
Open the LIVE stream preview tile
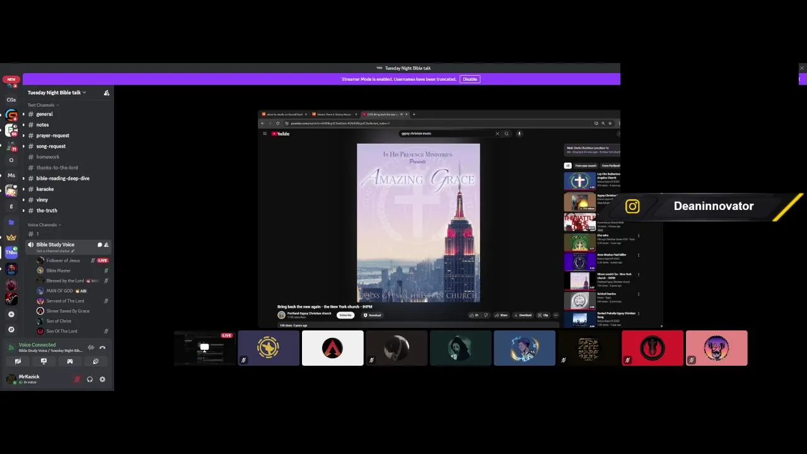tap(204, 348)
